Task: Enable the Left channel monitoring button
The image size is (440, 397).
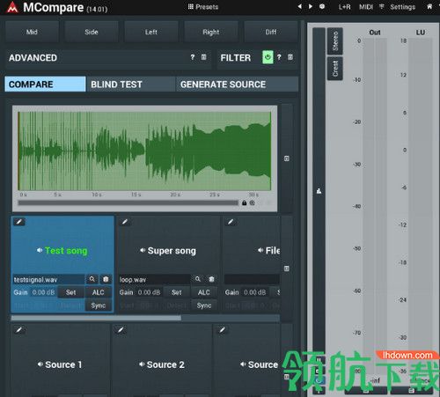Action: (151, 32)
